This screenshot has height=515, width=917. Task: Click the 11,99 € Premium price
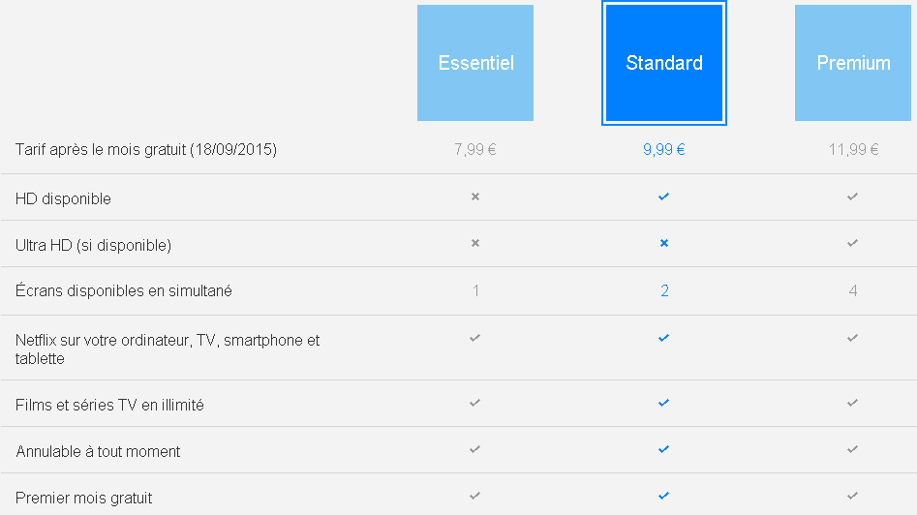[853, 149]
